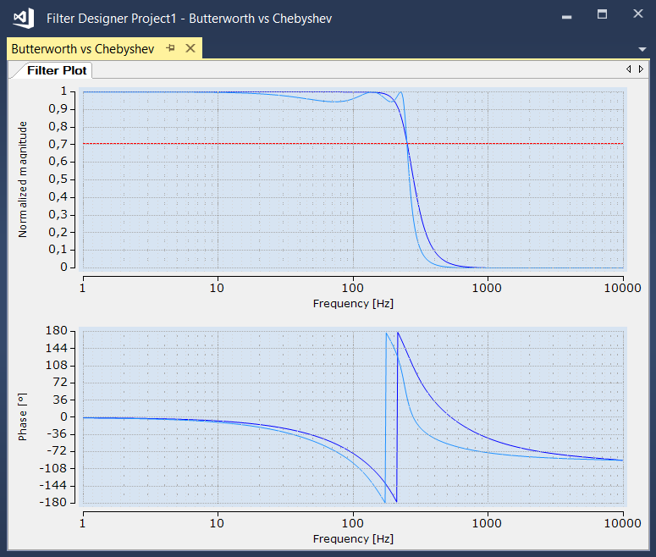Viewport: 656px width, 557px height.
Task: Click the '0,7' magnitude axis value
Action: pos(58,145)
